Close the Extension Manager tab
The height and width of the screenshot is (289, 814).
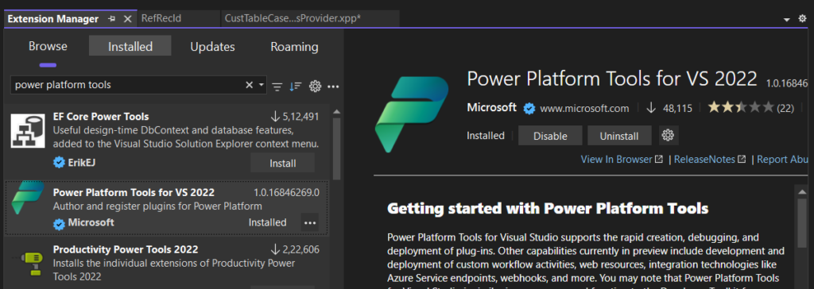[128, 19]
